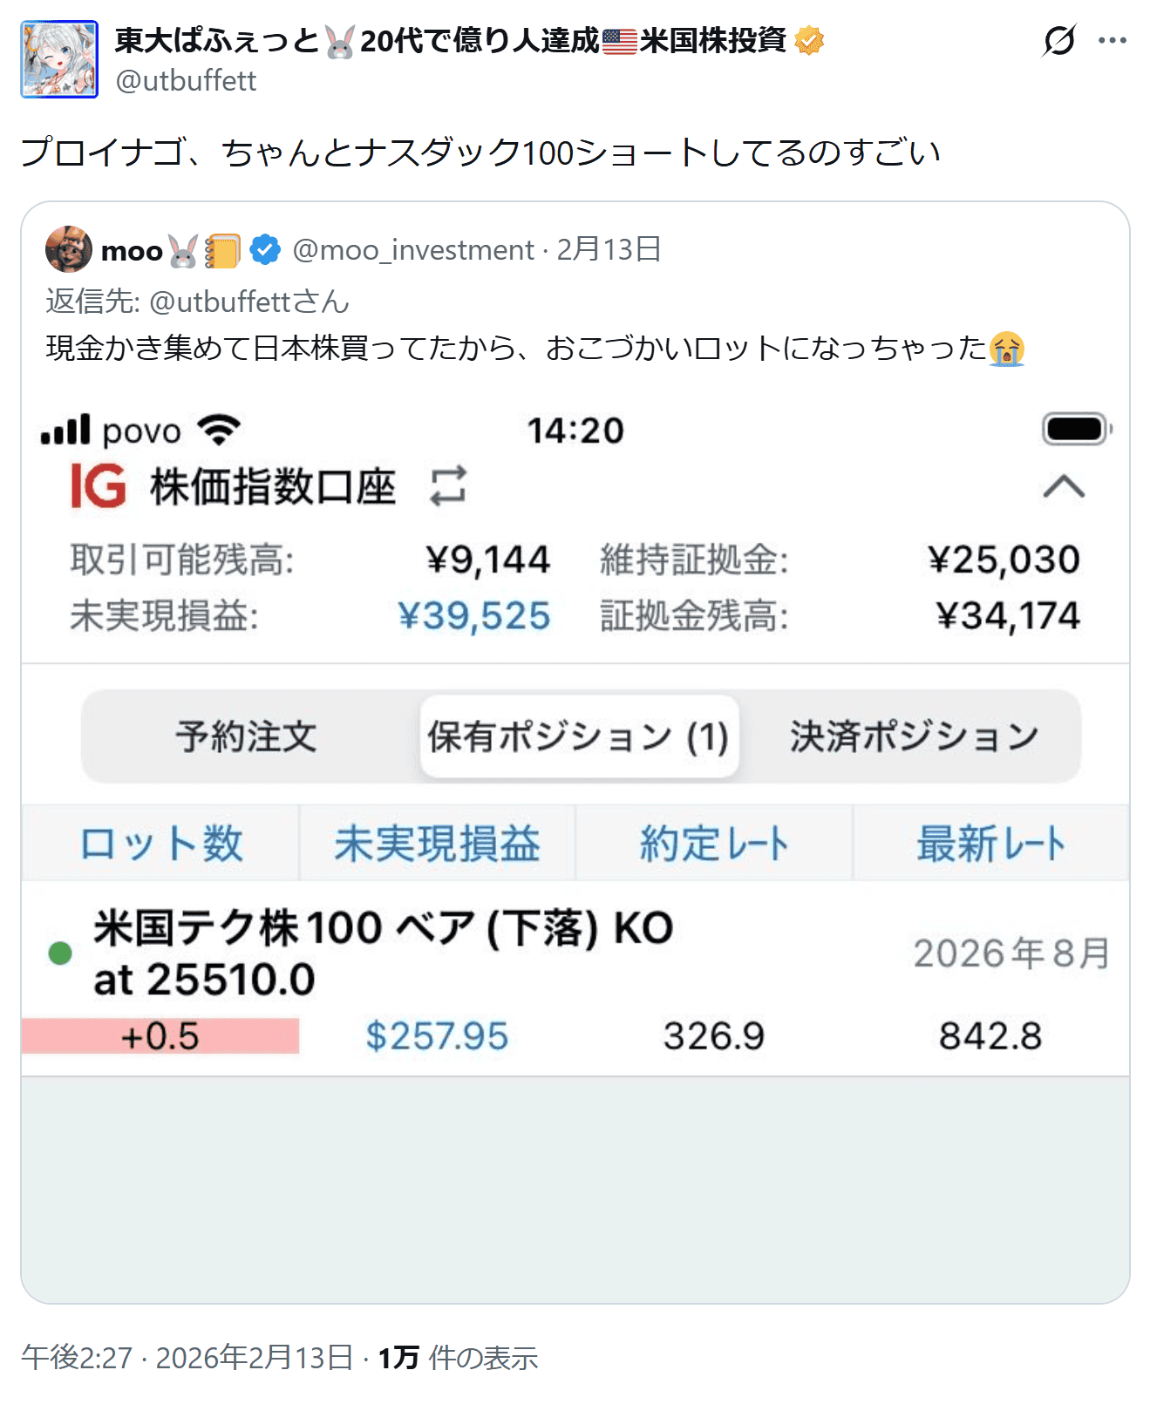Viewport: 1150px width, 1404px height.
Task: Select the 保有ポジション (1) tab
Action: pyautogui.click(x=579, y=736)
